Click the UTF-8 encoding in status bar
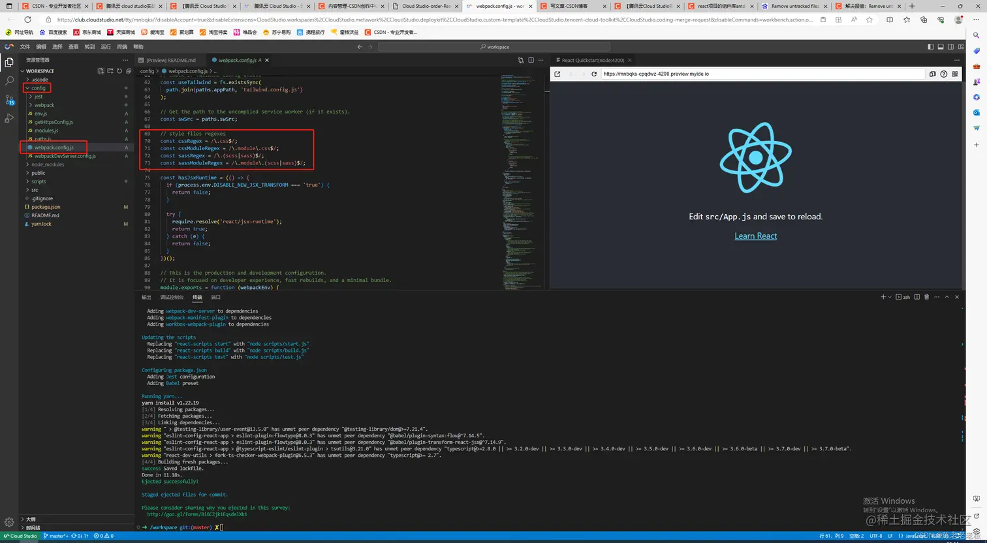987x543 pixels. point(875,536)
